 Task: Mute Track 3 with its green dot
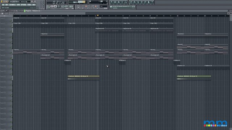pyautogui.click(x=12, y=32)
